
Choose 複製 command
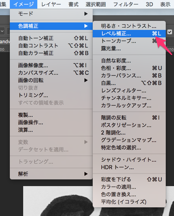point(51,115)
